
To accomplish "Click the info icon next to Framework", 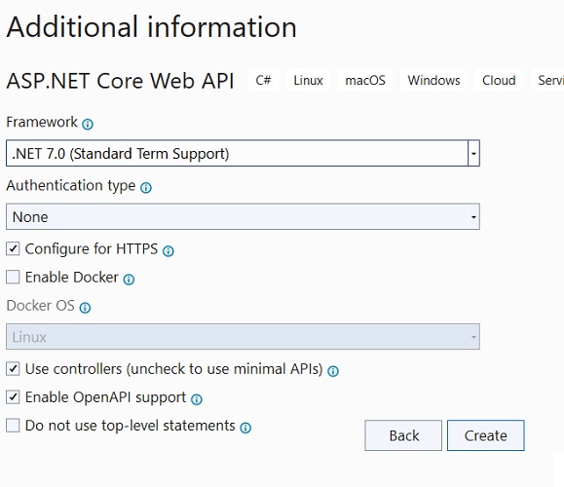I will pyautogui.click(x=88, y=124).
